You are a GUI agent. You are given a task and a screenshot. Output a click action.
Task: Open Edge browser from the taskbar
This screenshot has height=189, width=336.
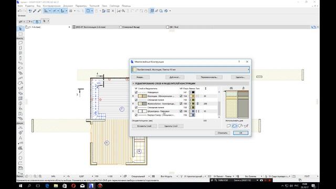click(x=47, y=186)
